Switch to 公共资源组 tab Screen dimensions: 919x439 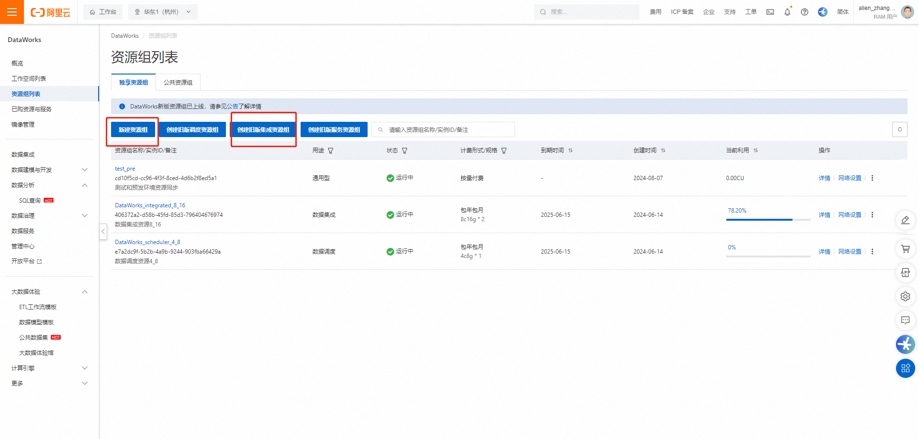pos(178,82)
